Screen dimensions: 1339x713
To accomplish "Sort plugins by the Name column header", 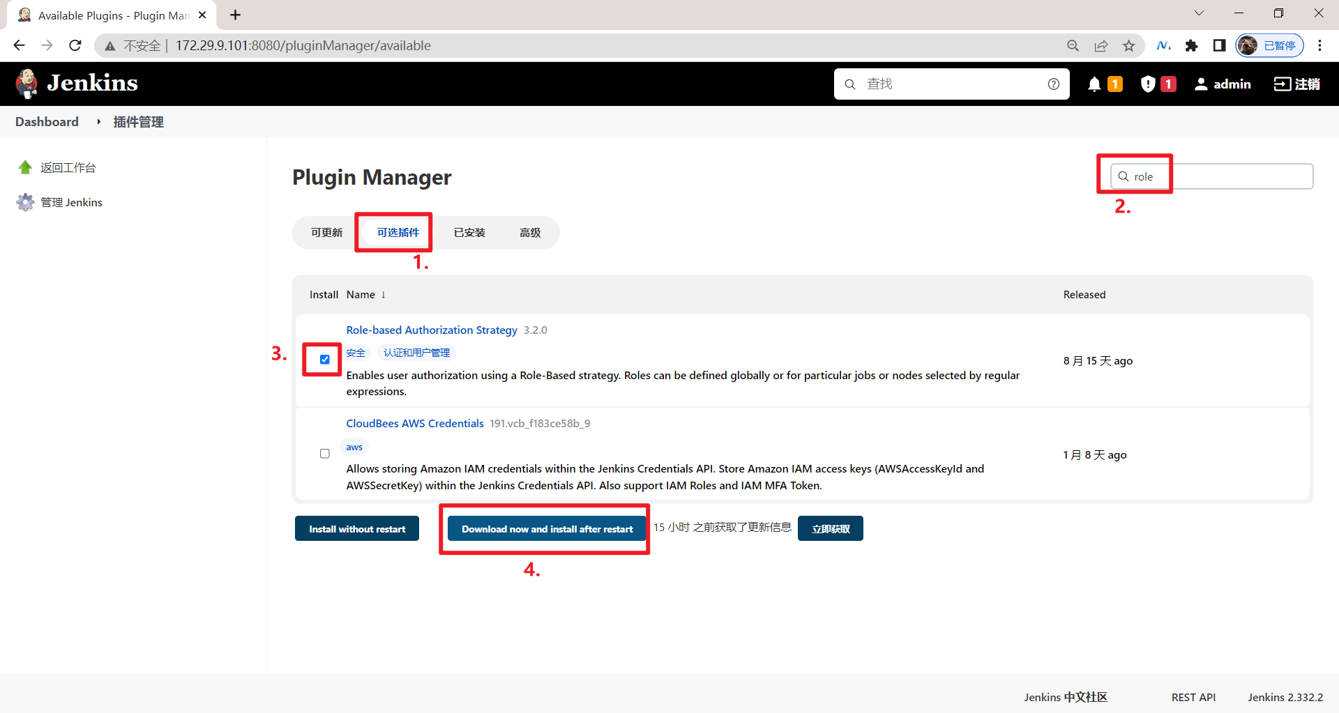I will pos(365,295).
